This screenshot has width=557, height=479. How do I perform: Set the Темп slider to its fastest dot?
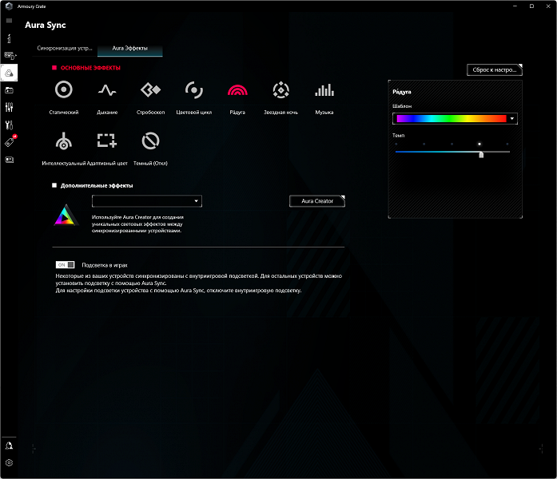(x=507, y=144)
